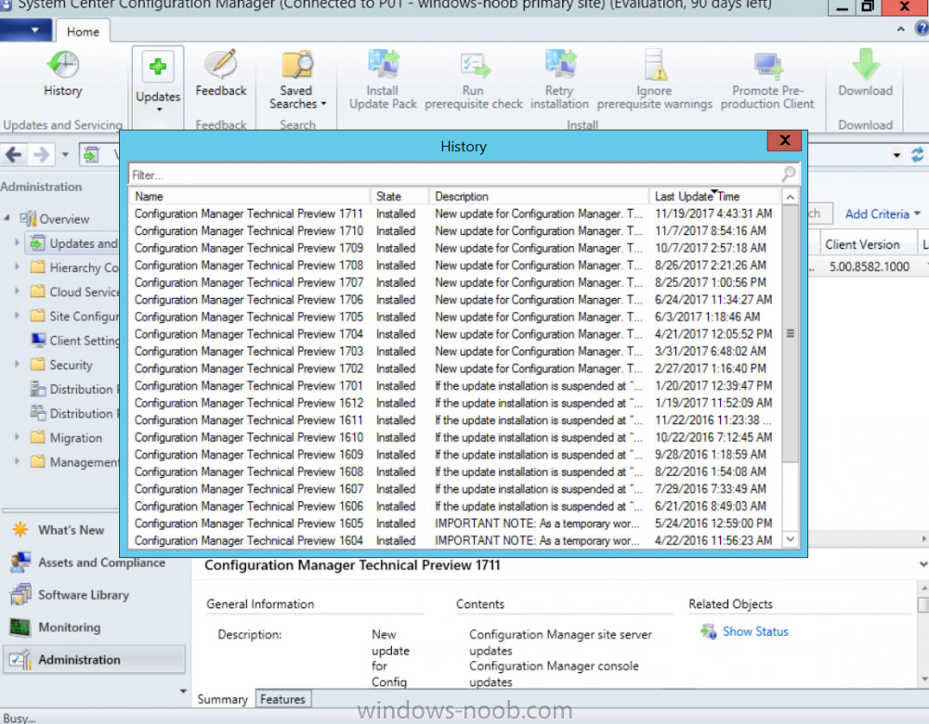929x724 pixels.
Task: Open application menu dropdown beside Home
Action: click(x=25, y=30)
